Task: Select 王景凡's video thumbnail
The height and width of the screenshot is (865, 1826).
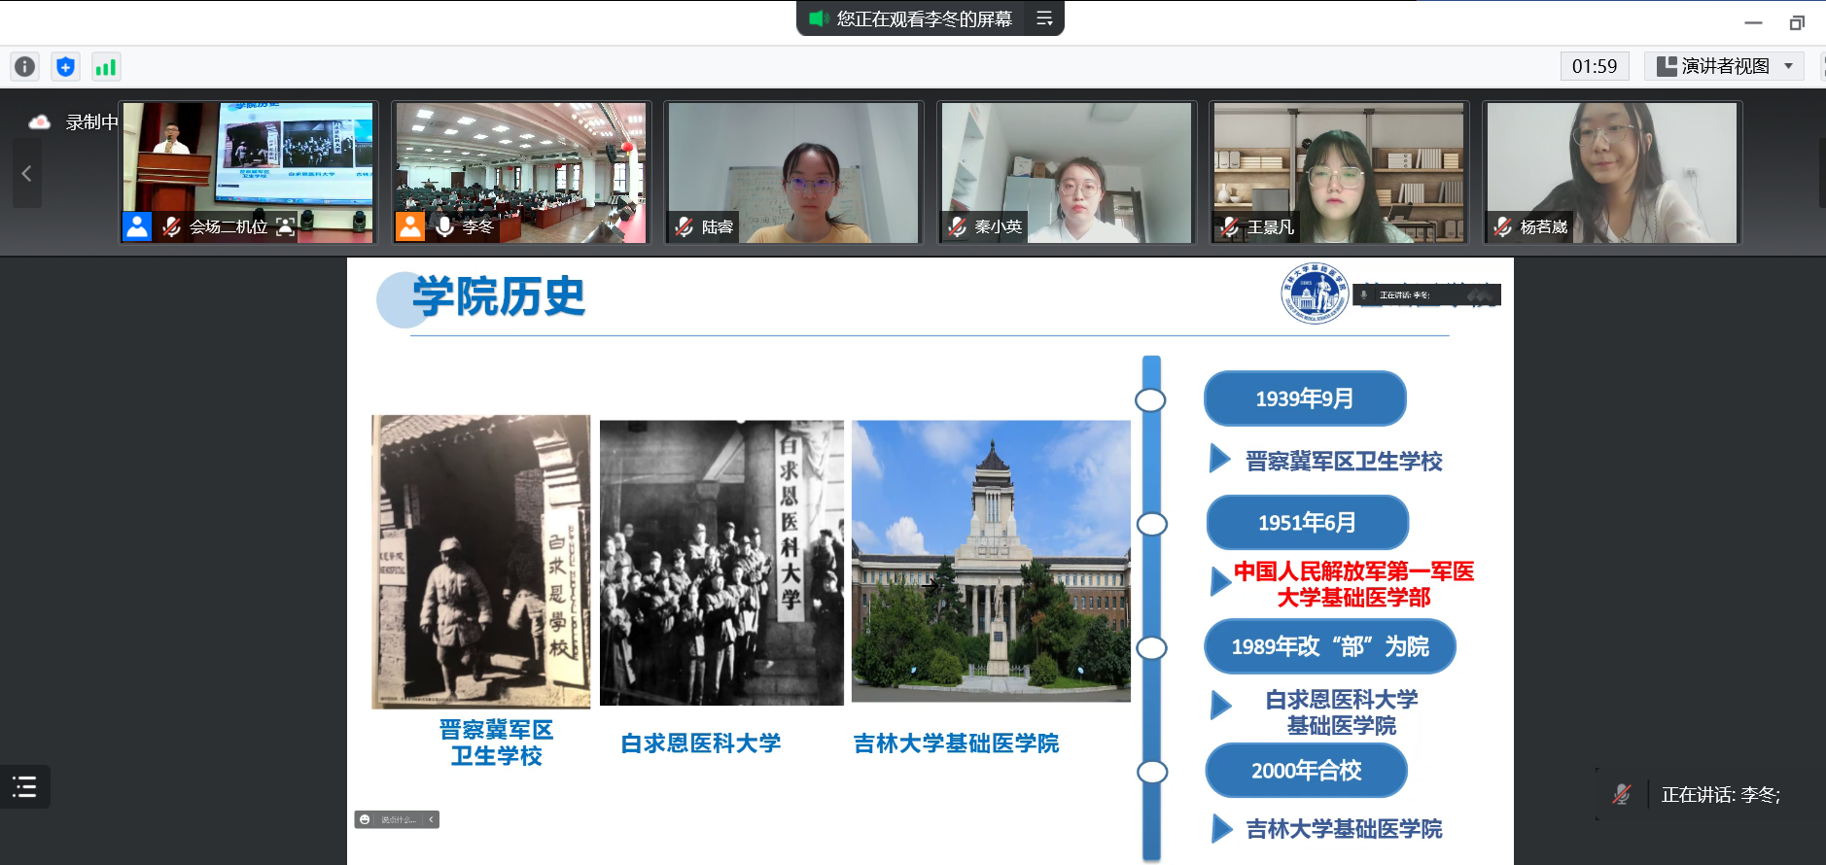Action: point(1338,172)
